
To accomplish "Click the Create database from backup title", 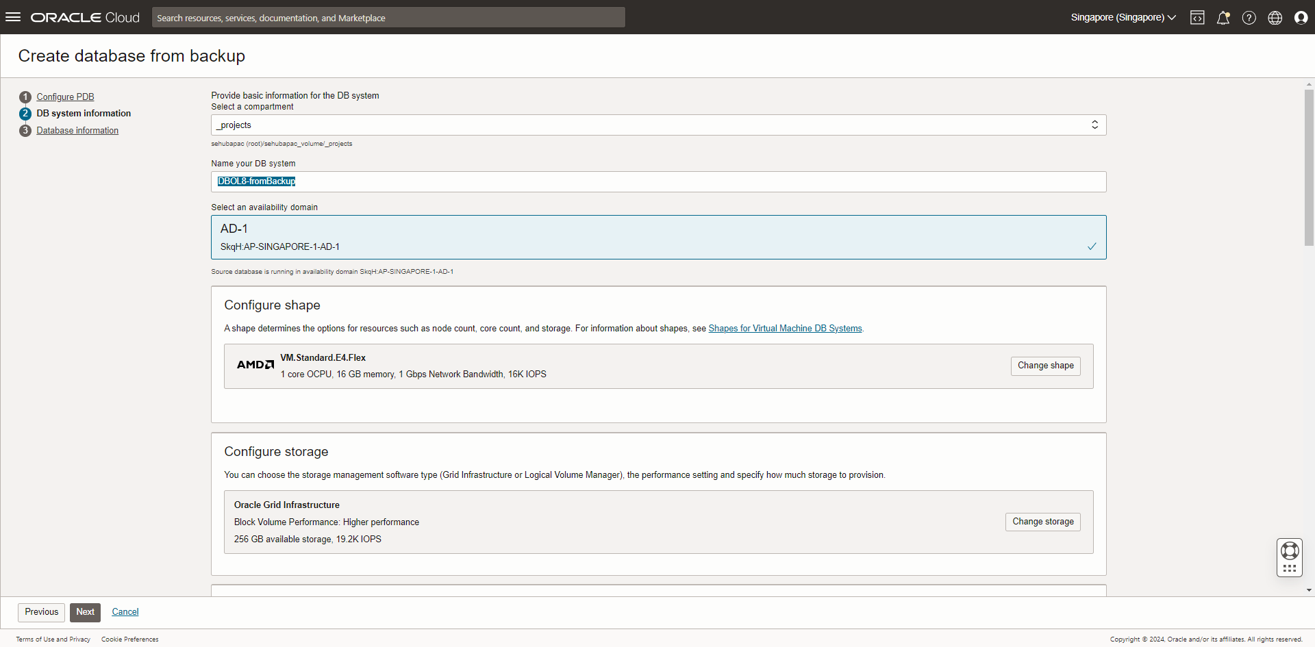I will click(131, 56).
